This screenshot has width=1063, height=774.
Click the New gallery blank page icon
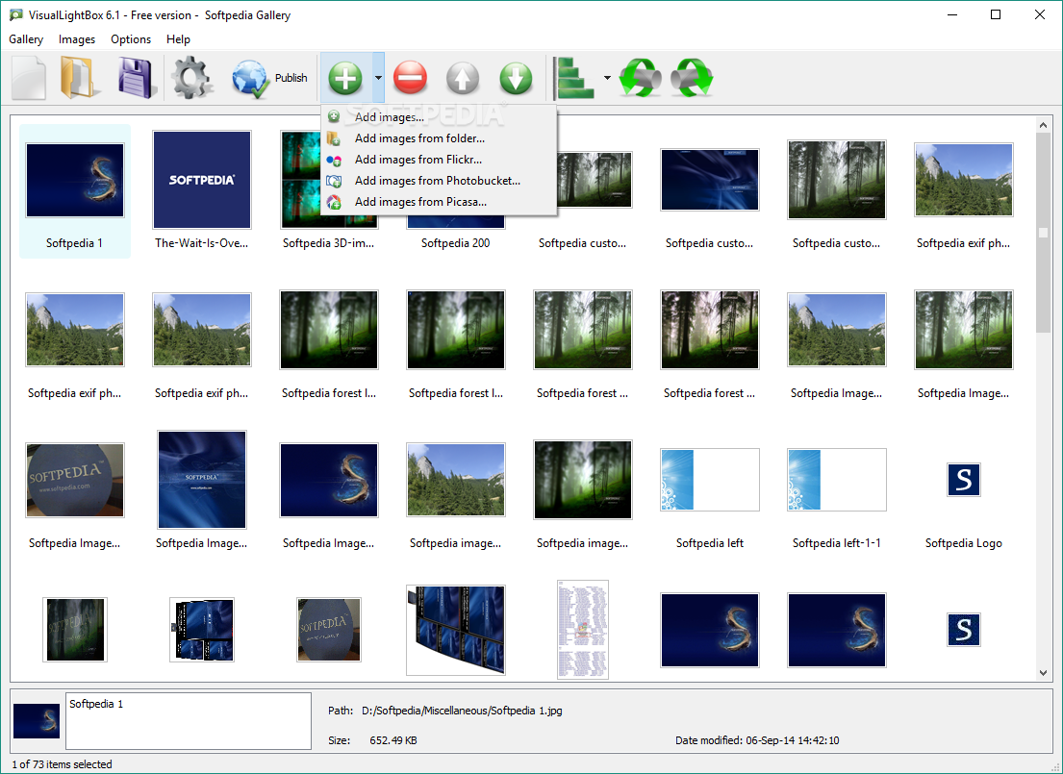tap(29, 78)
